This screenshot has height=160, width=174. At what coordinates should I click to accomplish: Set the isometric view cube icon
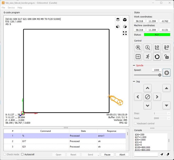125,20
